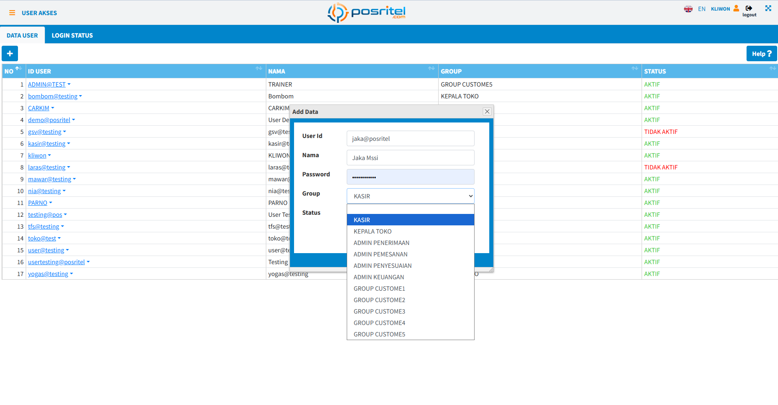Click EN language label
This screenshot has width=778, height=405.
pyautogui.click(x=702, y=9)
